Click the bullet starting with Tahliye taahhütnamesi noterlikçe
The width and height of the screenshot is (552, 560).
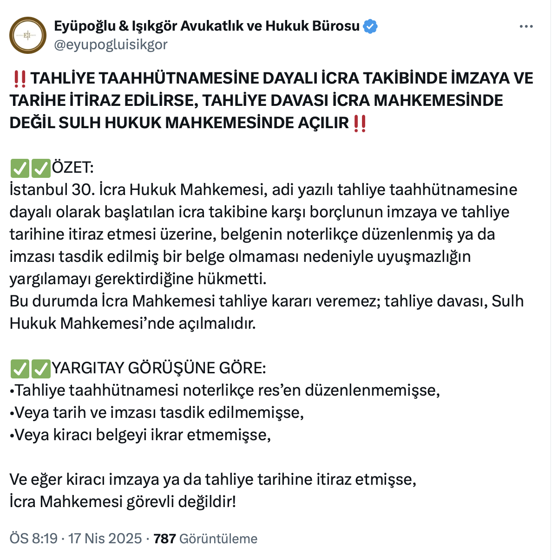(x=225, y=391)
